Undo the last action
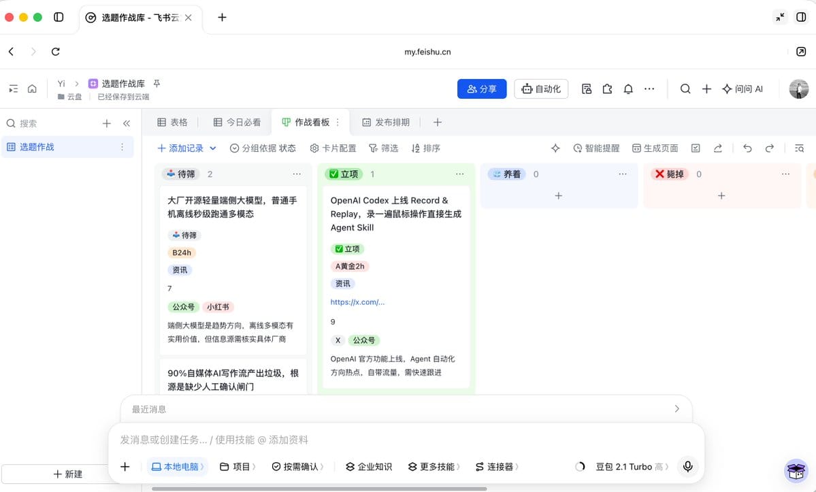The image size is (816, 492). (x=747, y=148)
